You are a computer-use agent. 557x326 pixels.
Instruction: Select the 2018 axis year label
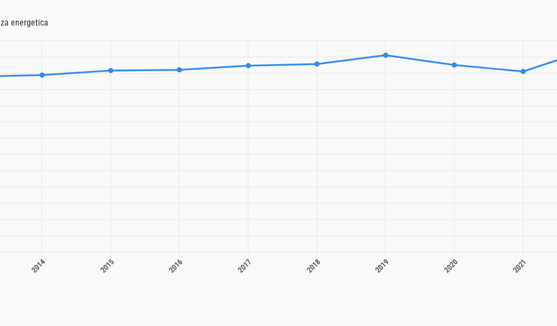314,266
